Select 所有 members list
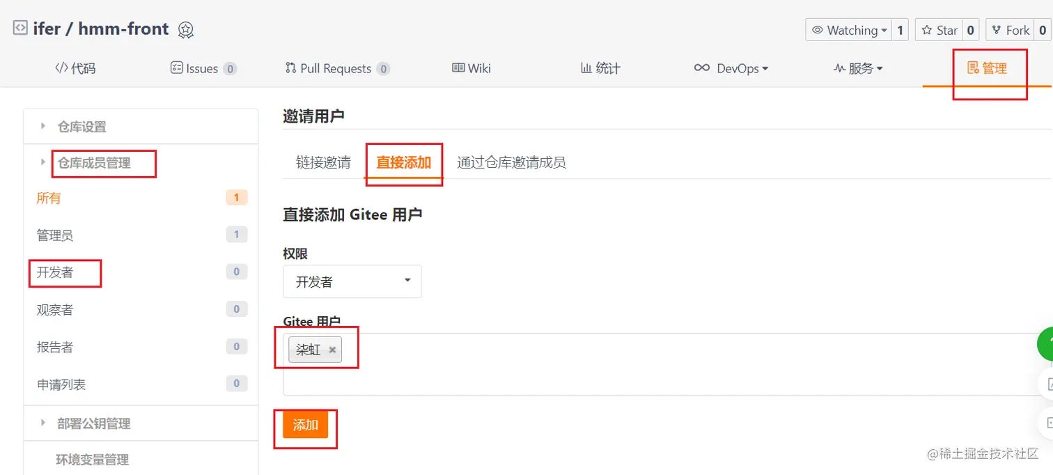The width and height of the screenshot is (1053, 475). (x=49, y=198)
